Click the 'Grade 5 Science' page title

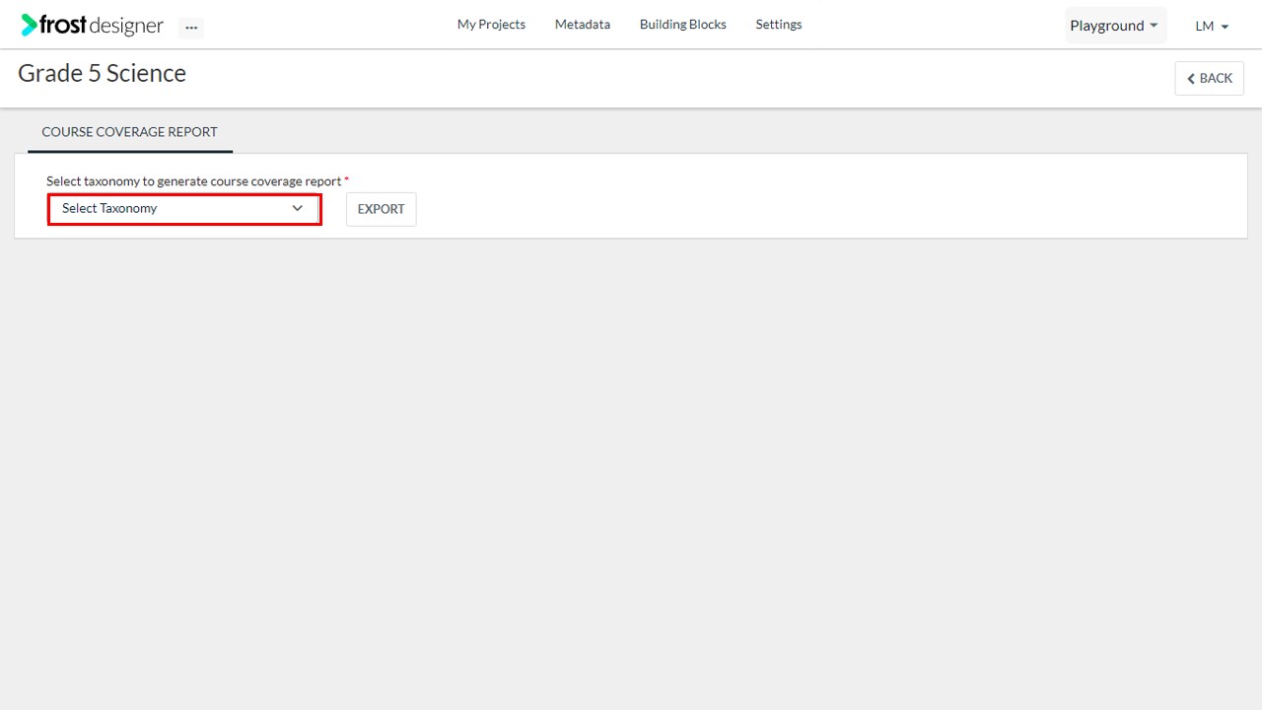(x=102, y=74)
